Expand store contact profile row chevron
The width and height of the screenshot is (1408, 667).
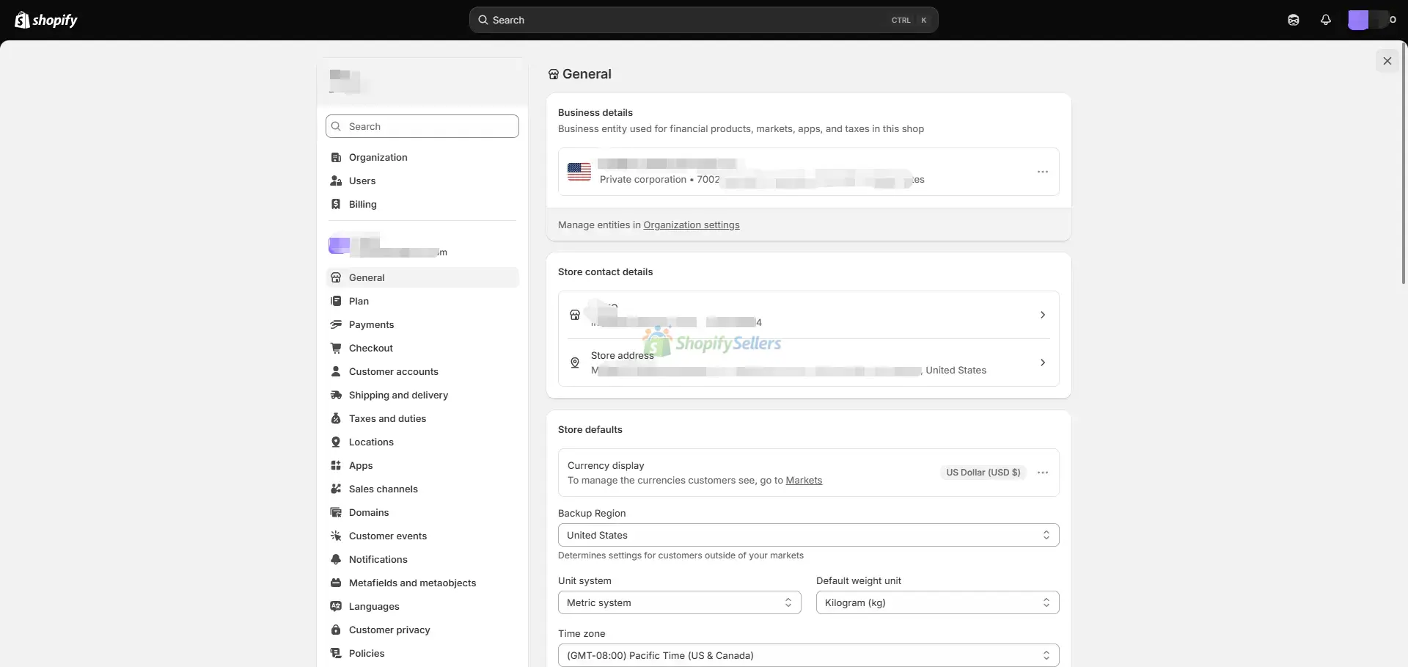click(1043, 315)
